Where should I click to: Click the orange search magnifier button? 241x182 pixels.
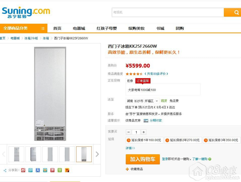click(x=236, y=12)
